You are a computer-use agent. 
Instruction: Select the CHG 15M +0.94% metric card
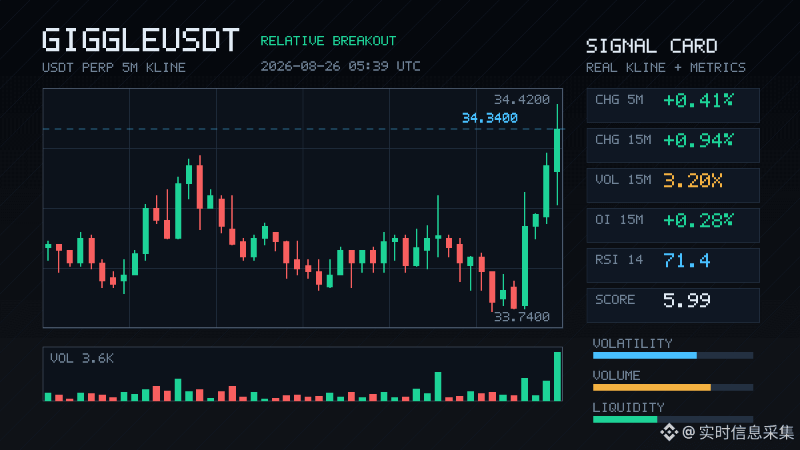click(673, 145)
